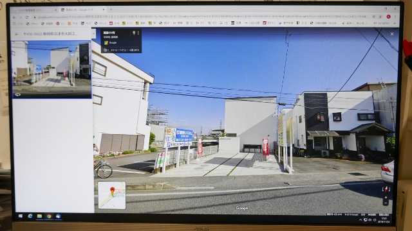Click the back arrow beside the address

point(17,34)
